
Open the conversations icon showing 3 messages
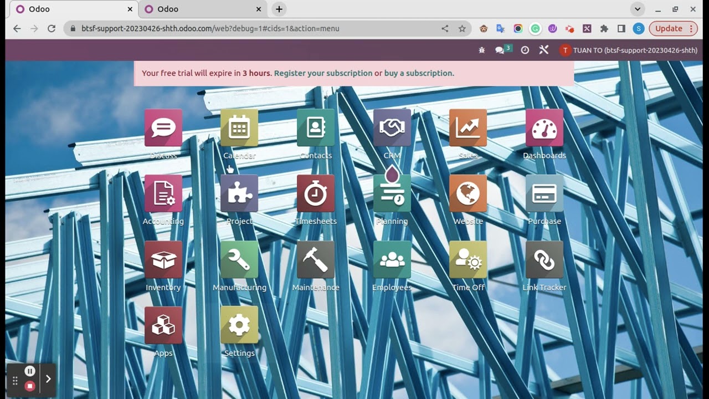pyautogui.click(x=504, y=50)
